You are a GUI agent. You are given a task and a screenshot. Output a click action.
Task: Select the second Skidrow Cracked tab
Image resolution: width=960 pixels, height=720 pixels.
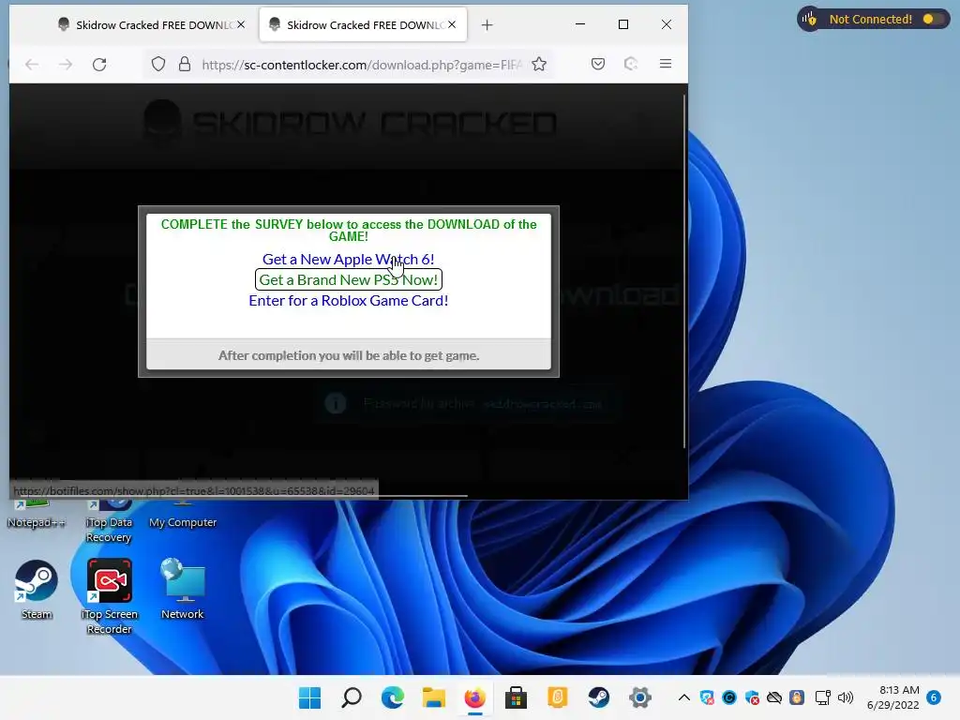tap(363, 25)
